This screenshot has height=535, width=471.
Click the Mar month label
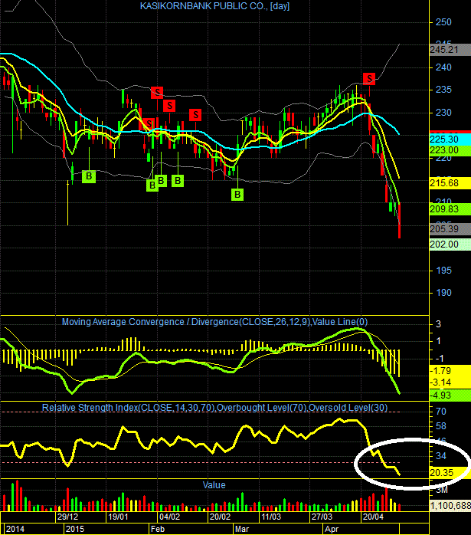tap(242, 529)
